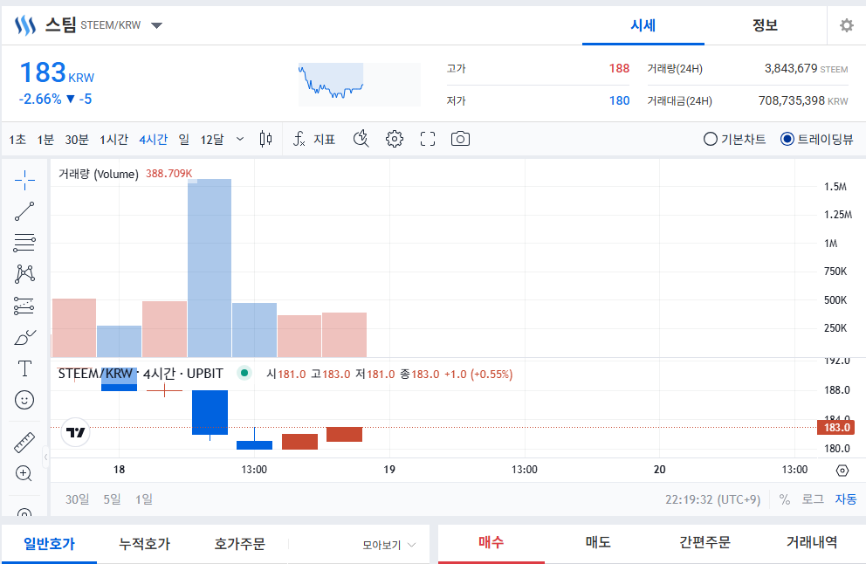
Task: Select the 트레이딩뷰 radio option
Action: (817, 139)
